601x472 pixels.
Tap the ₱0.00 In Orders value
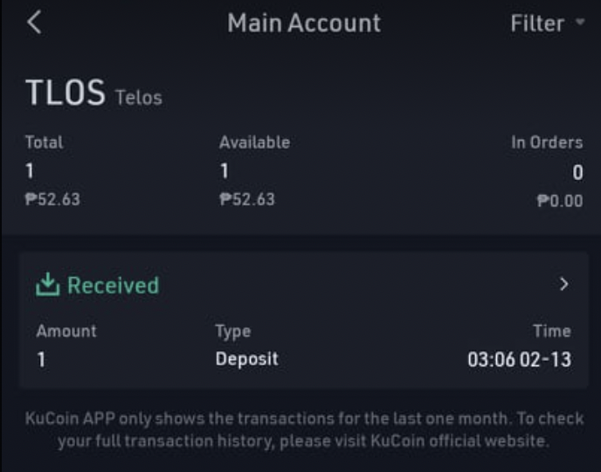[x=560, y=200]
